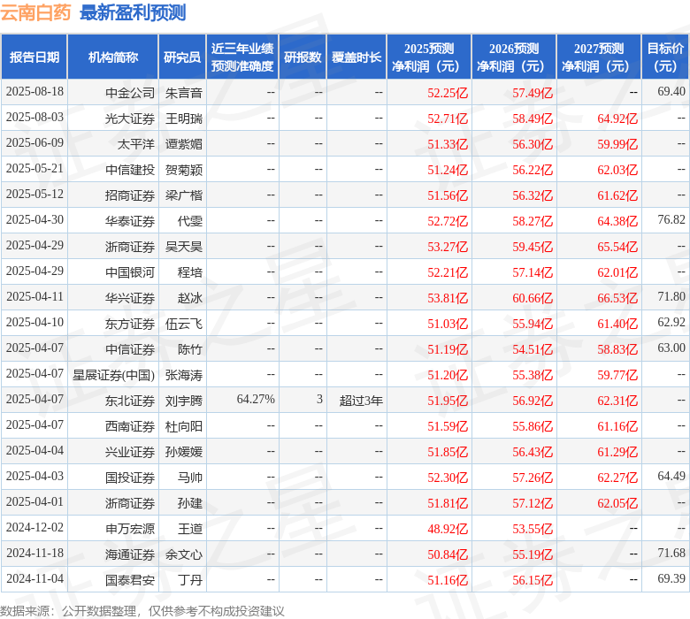Click the institution 国投证券
This screenshot has height=619, width=690.
coord(130,477)
